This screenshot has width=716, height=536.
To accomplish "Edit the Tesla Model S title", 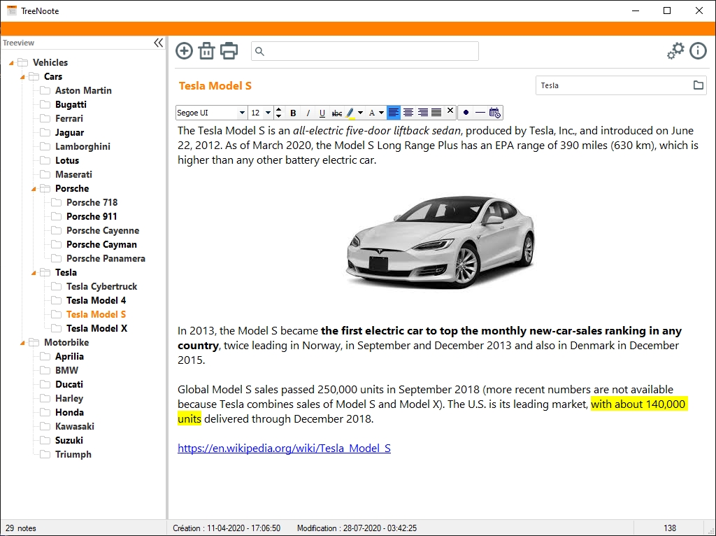I will click(215, 86).
